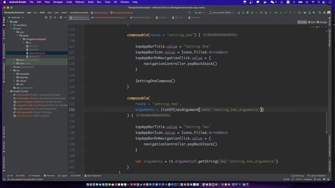Click Expand All icon in Project panel
The image size is (335, 188).
coord(51,17)
